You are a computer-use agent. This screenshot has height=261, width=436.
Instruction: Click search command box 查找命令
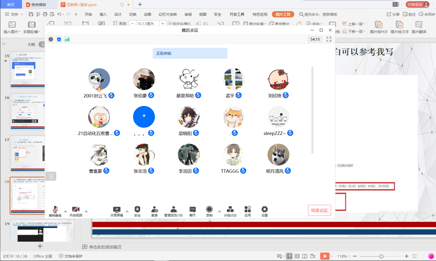coord(319,14)
